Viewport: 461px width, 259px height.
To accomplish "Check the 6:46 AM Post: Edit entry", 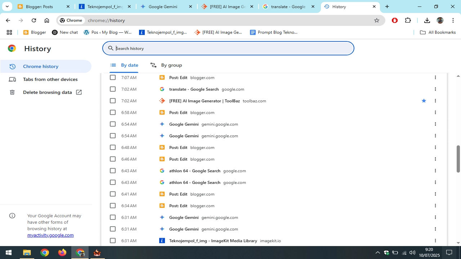I will click(113, 159).
